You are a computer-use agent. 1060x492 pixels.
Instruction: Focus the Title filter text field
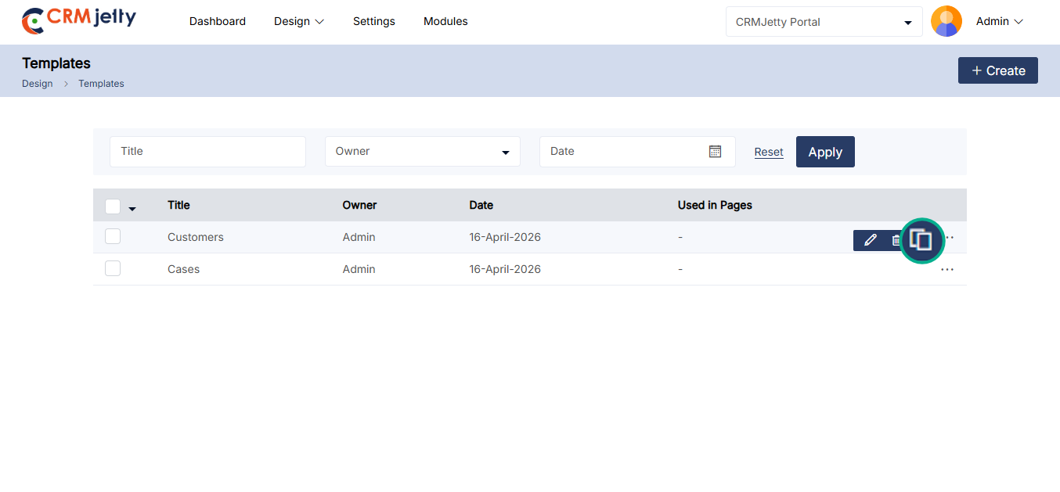pyautogui.click(x=207, y=151)
